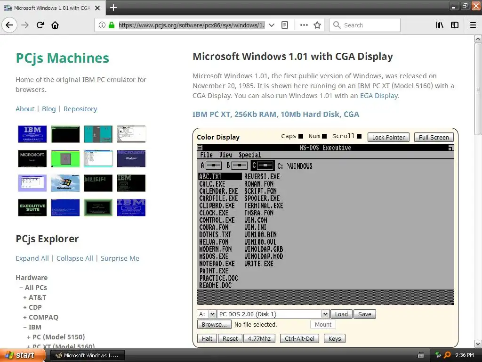This screenshot has width=482, height=362.
Task: Open the Library icon in toolbar
Action: [x=440, y=25]
